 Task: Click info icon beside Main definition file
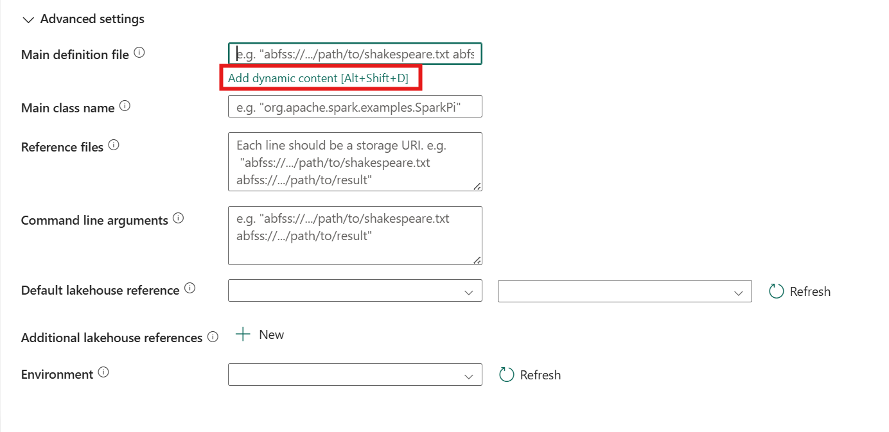coord(139,53)
